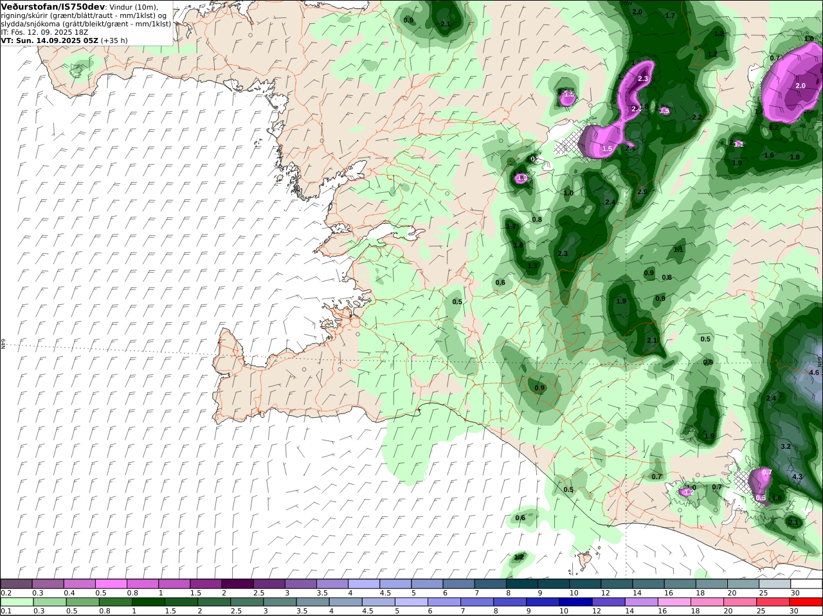Click the (+35 h) forecast offset text

[114, 40]
